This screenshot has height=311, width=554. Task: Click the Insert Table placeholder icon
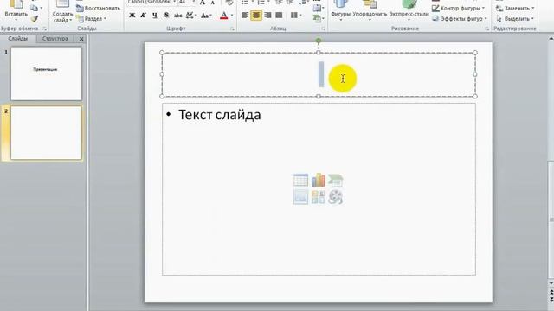pyautogui.click(x=300, y=181)
